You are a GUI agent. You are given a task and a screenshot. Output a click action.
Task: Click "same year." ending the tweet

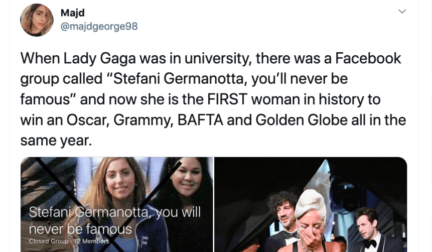point(56,141)
